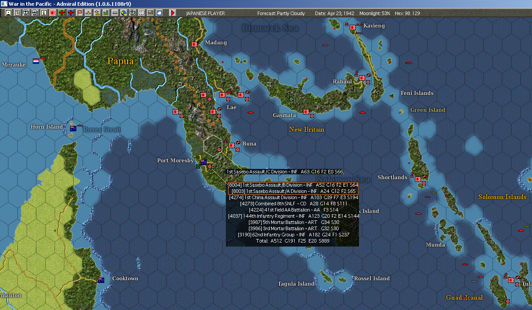Click the OP toolbar icon
The height and width of the screenshot is (310, 532).
141,13
